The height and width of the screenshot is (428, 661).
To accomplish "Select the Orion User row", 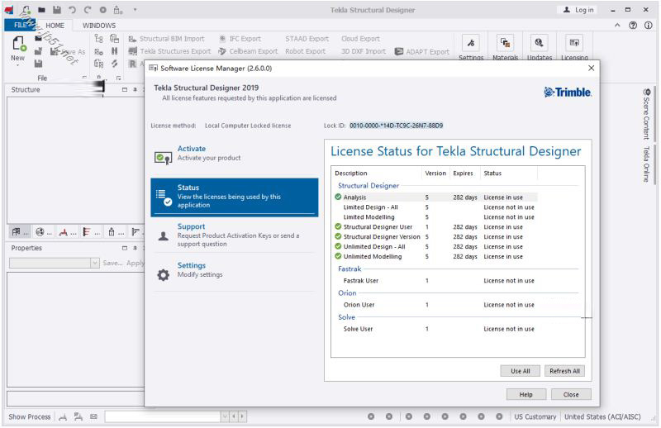I will click(435, 305).
